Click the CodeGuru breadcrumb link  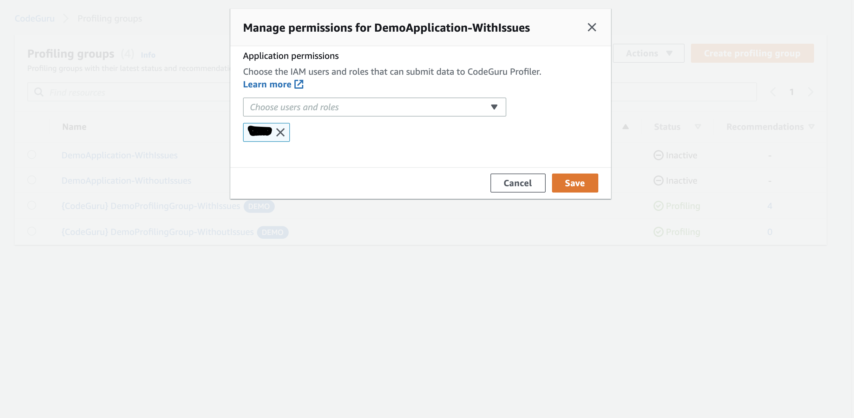point(35,19)
